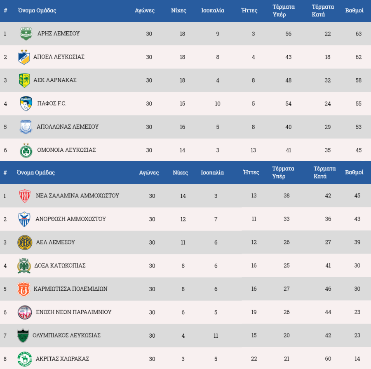Select the ΔΟΞΑ ΚΑΤΩΚΟΠΙΑΣ team name
The height and width of the screenshot is (369, 371).
60,266
